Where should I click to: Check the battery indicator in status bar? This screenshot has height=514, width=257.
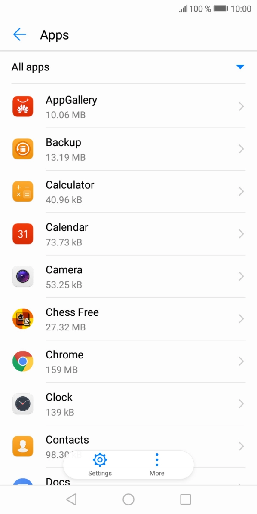click(x=220, y=8)
